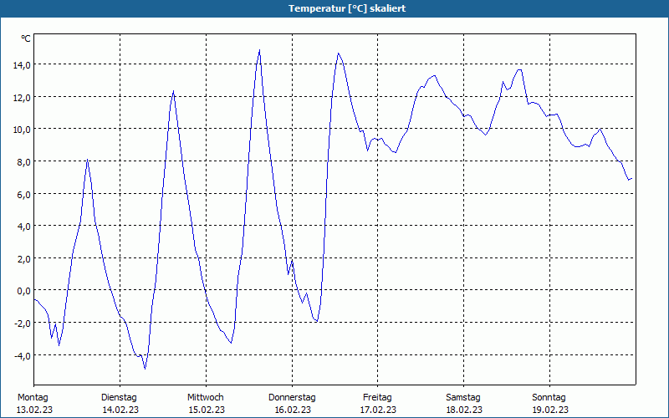Viewport: 669px width, 418px height.
Task: Click the 13.02.23 date label
Action: click(34, 410)
